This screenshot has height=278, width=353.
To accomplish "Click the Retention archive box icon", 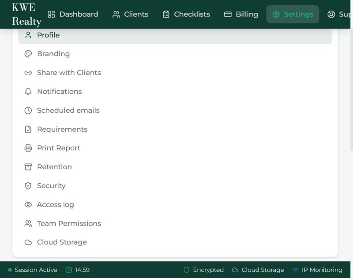I will click(x=28, y=167).
